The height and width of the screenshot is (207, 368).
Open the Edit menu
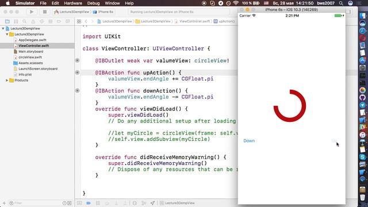(55, 3)
